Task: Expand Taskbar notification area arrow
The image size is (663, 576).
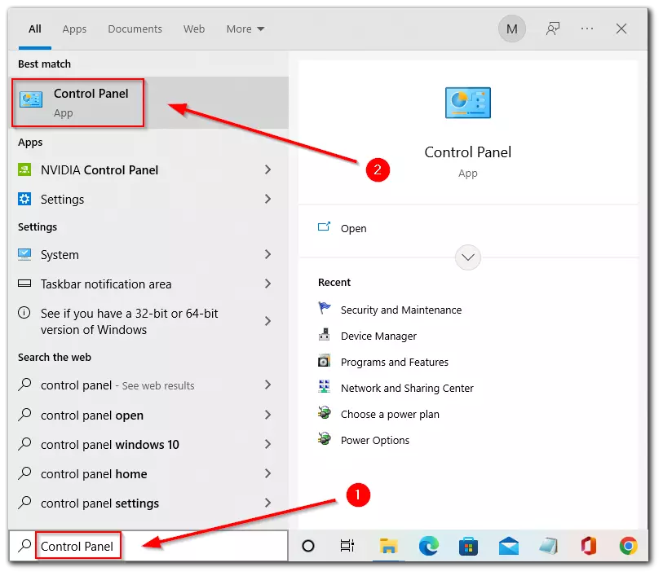Action: coord(267,284)
